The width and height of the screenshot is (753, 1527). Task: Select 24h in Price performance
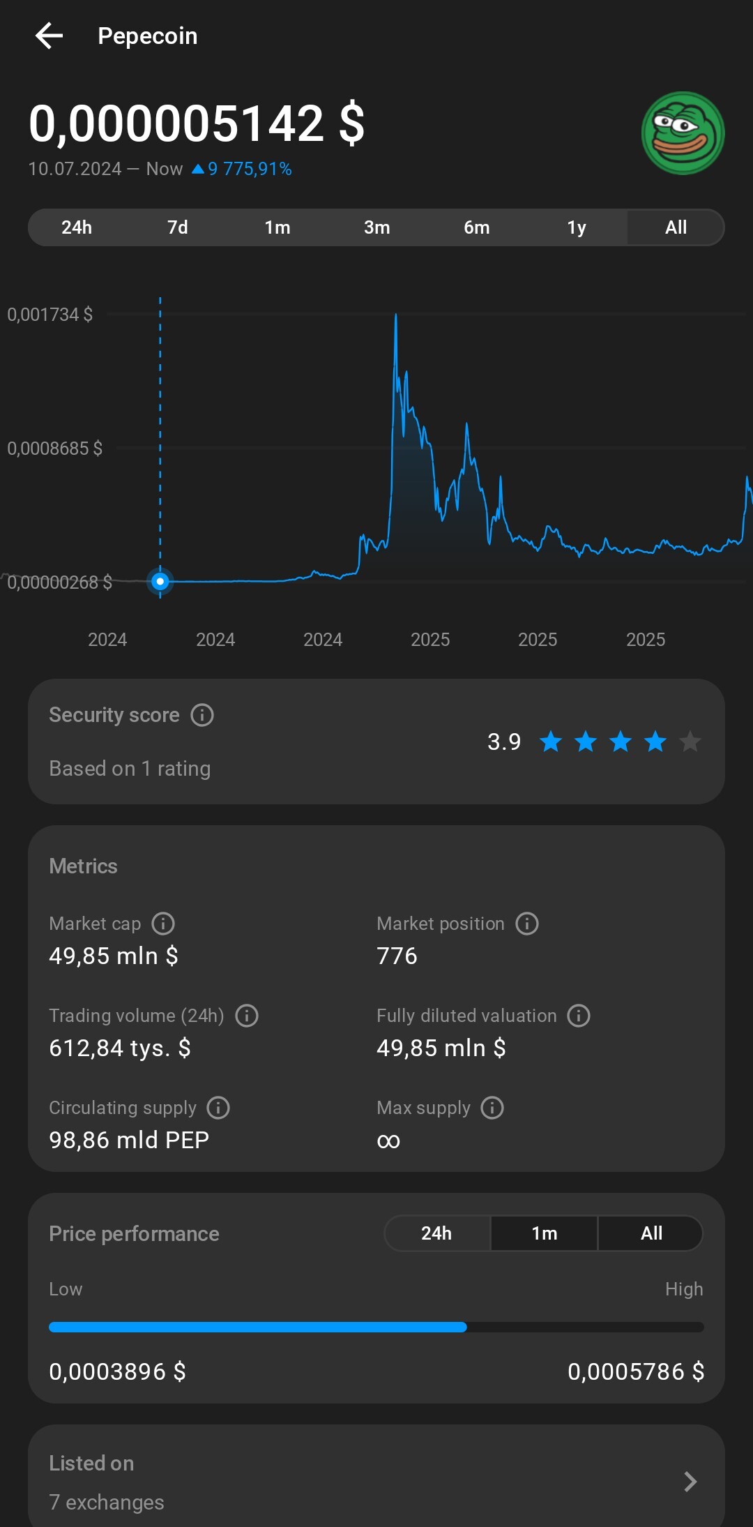(x=436, y=1233)
